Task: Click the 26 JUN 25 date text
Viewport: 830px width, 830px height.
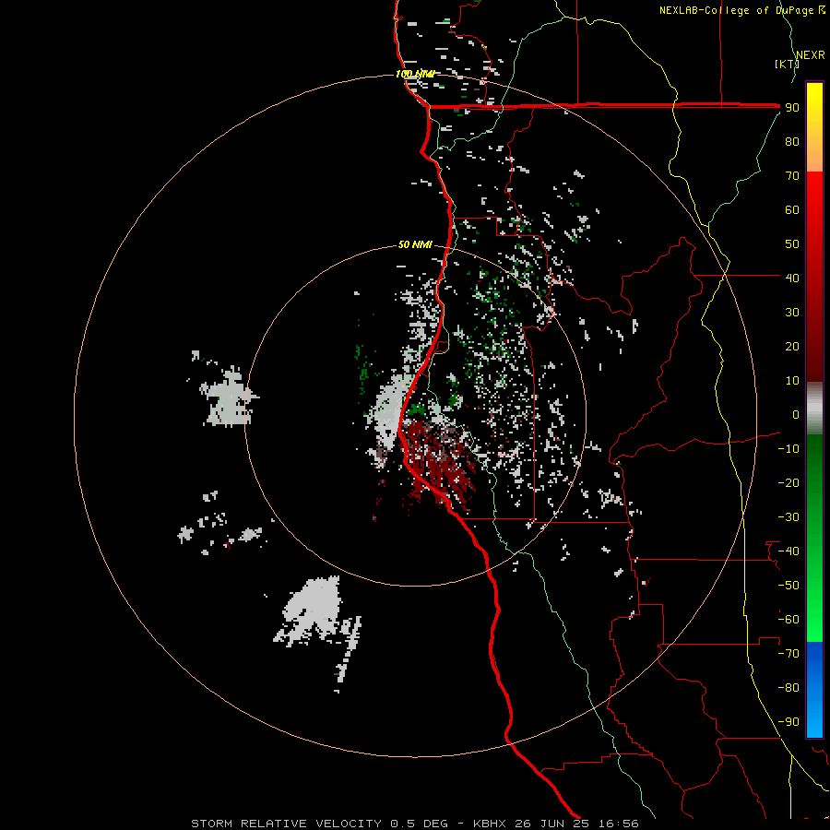Action: 552,824
